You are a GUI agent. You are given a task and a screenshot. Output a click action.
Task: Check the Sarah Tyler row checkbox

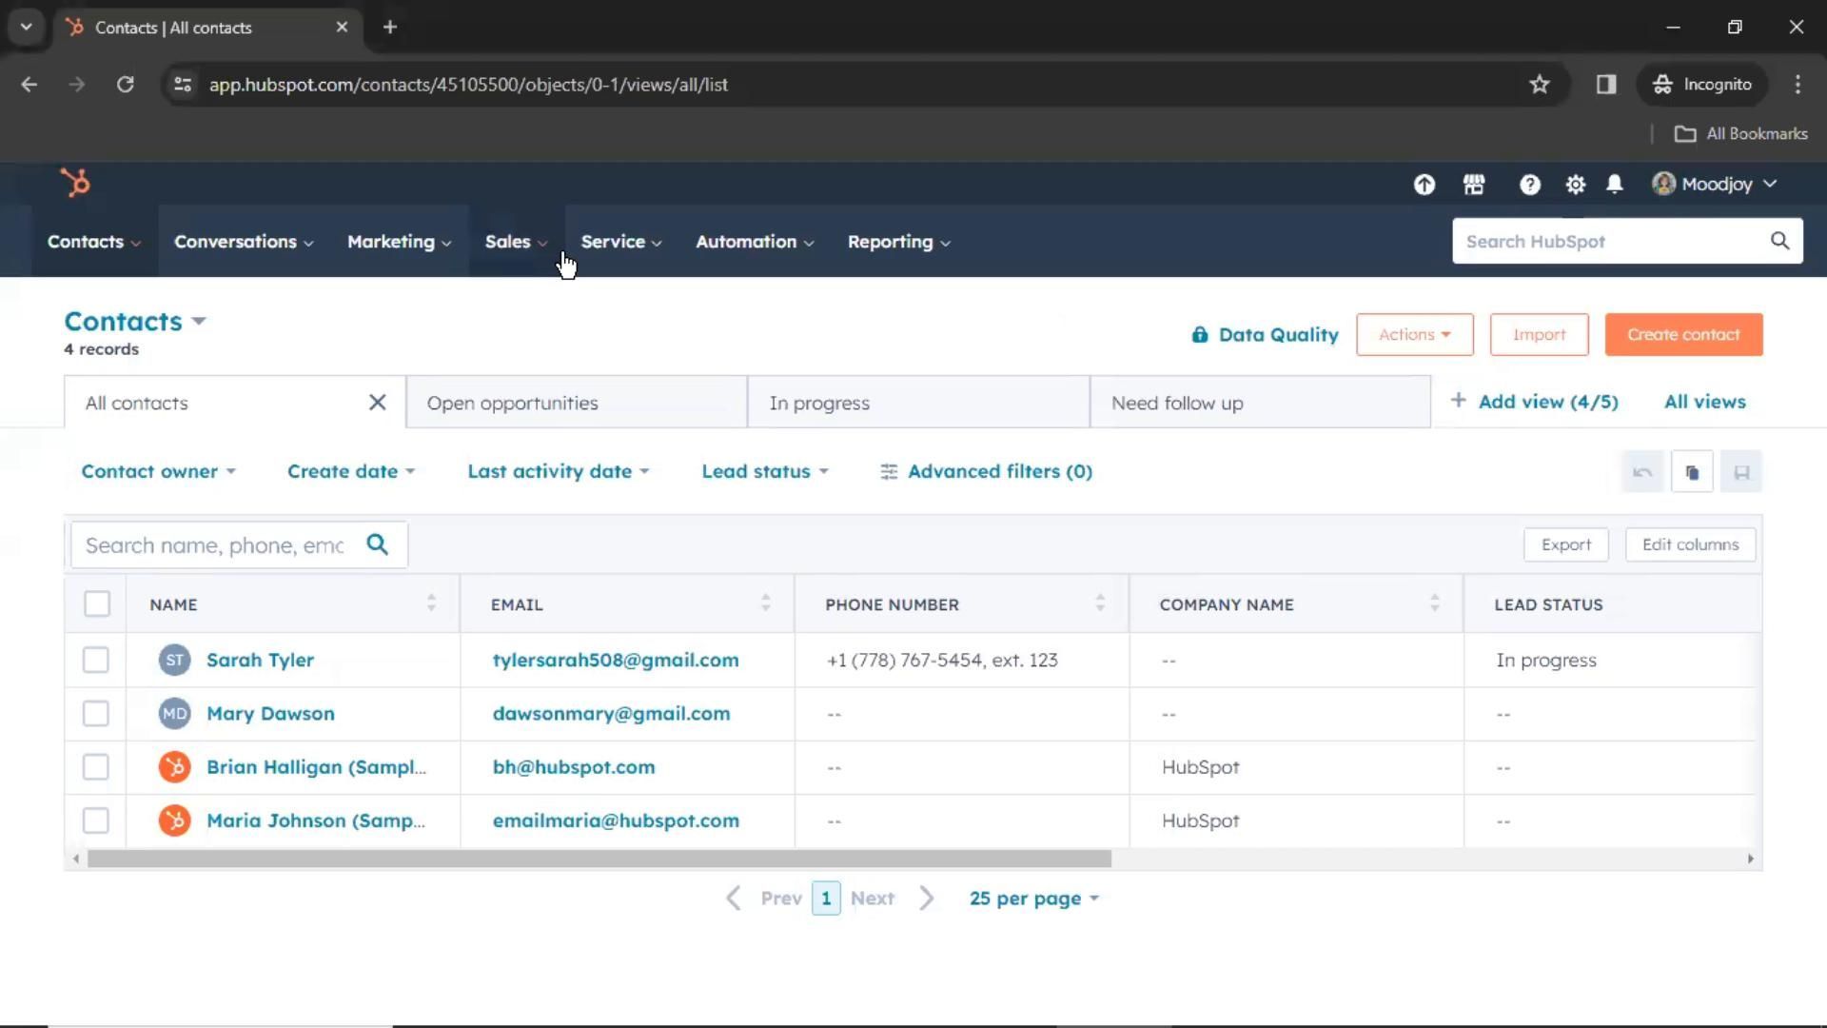tap(96, 660)
